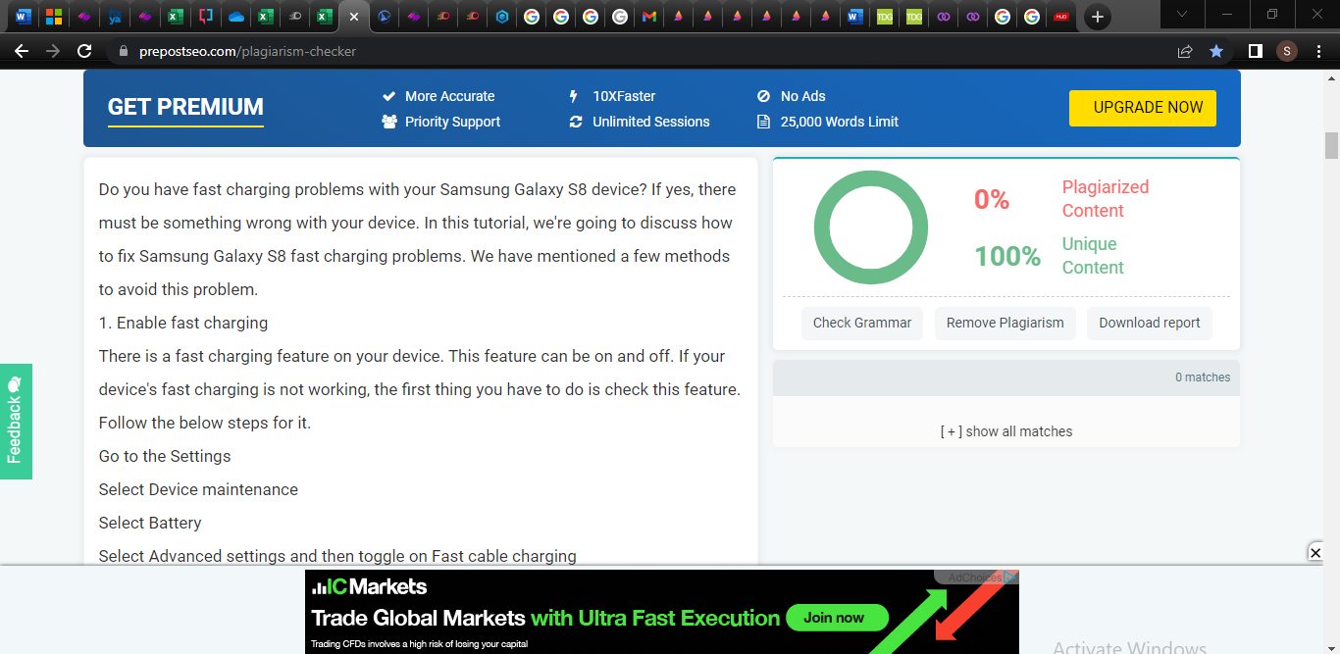
Task: Switch to the OneDrive cloud tab
Action: [x=235, y=17]
